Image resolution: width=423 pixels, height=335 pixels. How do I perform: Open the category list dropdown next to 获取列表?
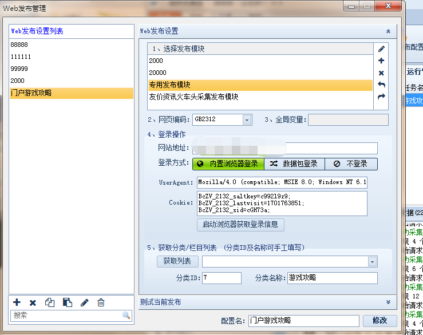[372, 262]
